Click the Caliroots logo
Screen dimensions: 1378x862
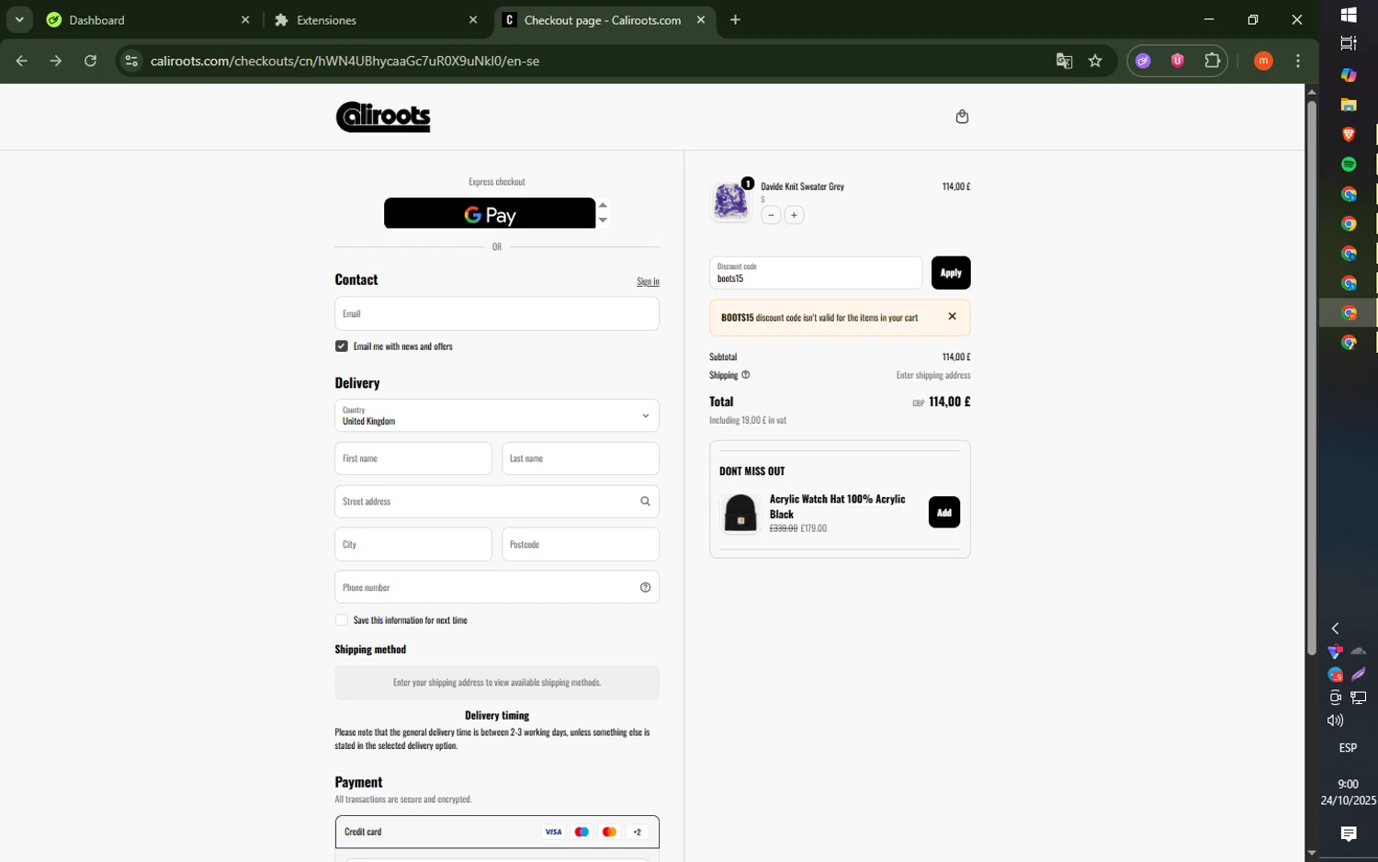tap(383, 117)
